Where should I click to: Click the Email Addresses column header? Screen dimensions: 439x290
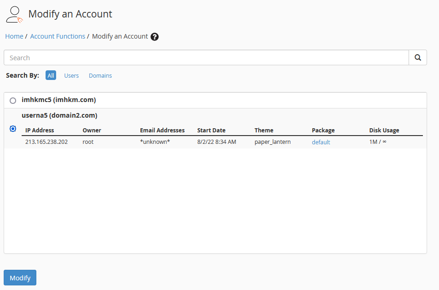[x=162, y=130]
